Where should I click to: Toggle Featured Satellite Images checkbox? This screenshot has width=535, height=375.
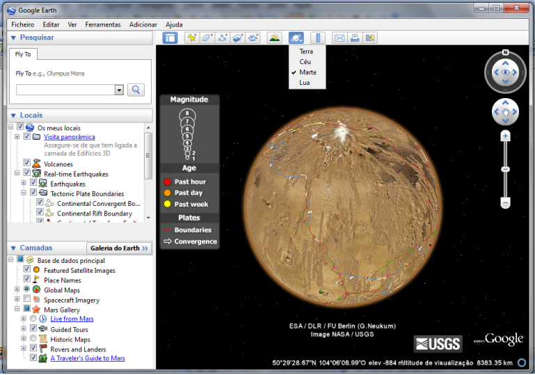[26, 269]
